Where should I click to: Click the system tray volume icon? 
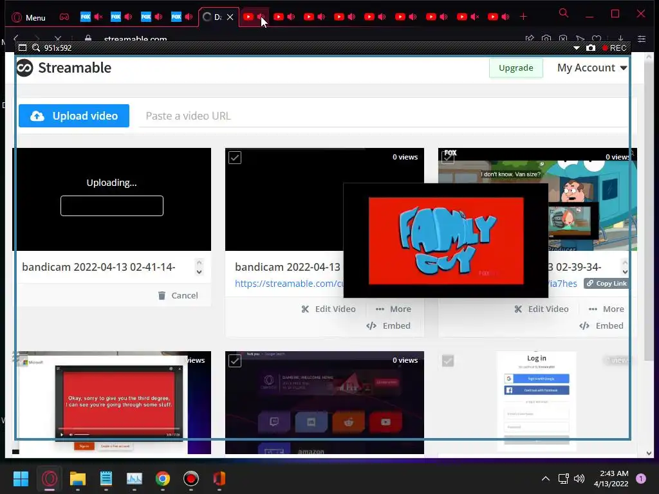tap(579, 479)
